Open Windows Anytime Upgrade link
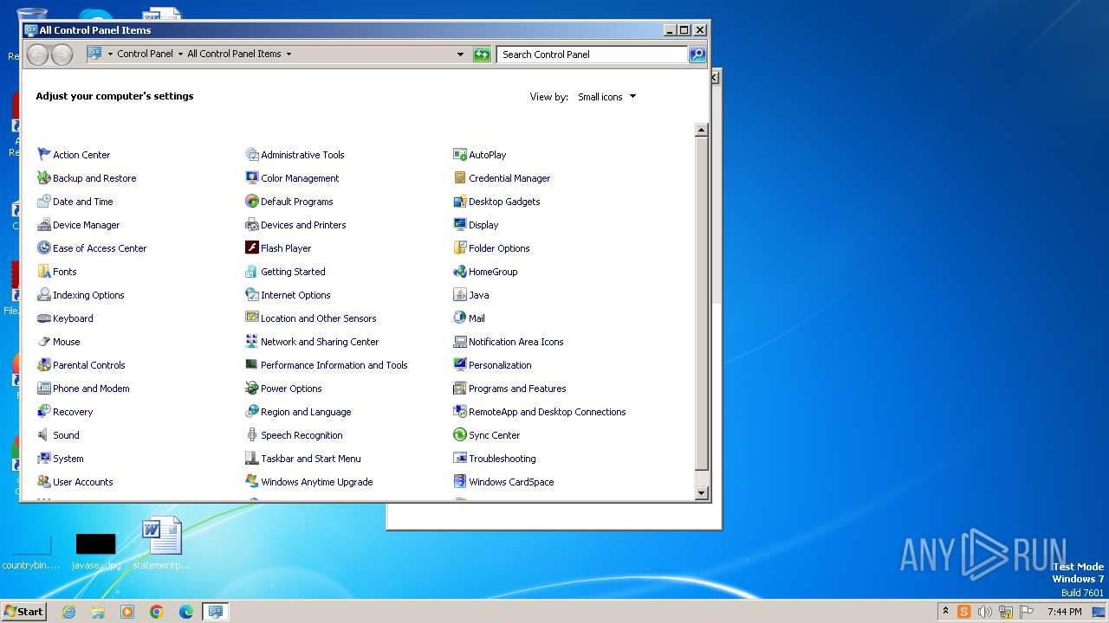Viewport: 1109px width, 623px height. [x=317, y=482]
